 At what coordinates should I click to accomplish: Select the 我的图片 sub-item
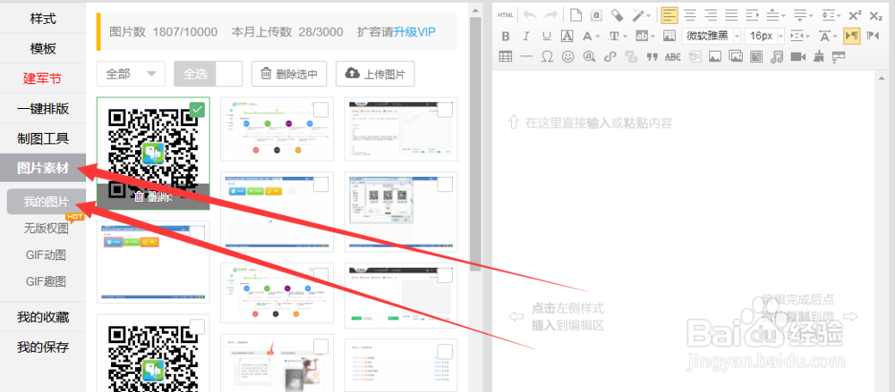[x=46, y=202]
